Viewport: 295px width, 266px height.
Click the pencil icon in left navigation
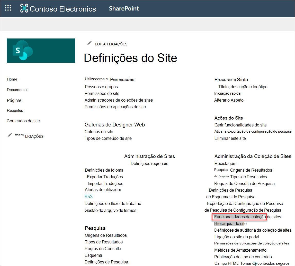click(10, 135)
